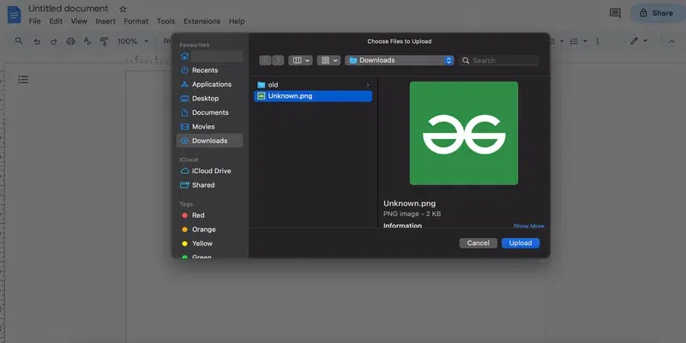
Task: Open the document outline icon
Action: (x=23, y=80)
